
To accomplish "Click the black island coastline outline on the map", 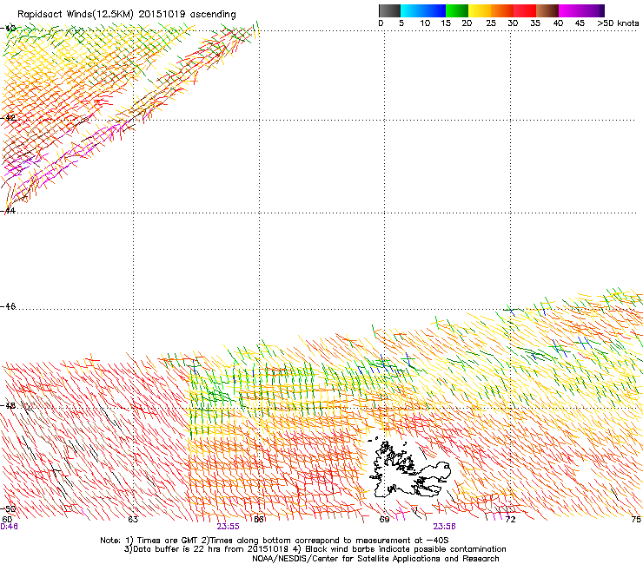I will pos(410,469).
